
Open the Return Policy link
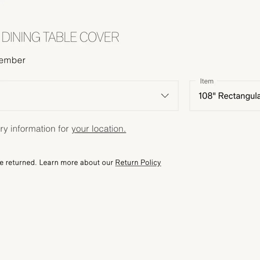(x=138, y=162)
